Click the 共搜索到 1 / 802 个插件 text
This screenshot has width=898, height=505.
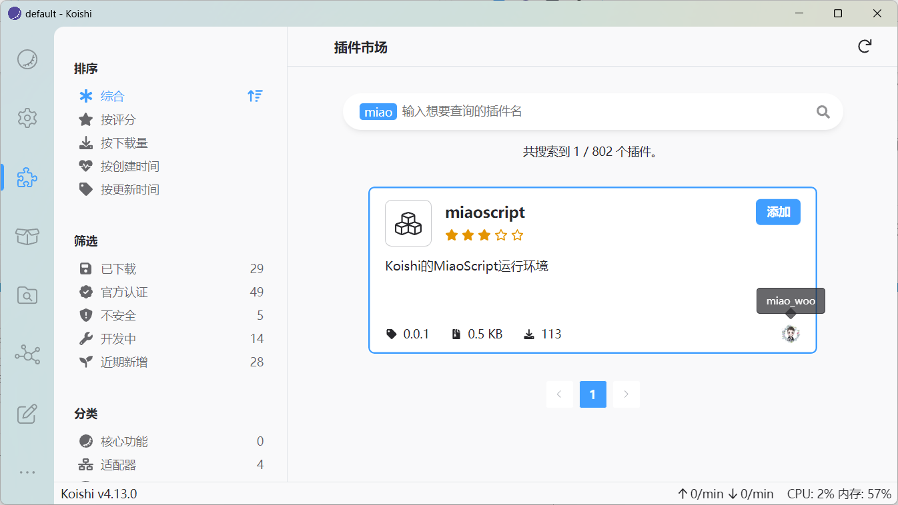(x=592, y=152)
